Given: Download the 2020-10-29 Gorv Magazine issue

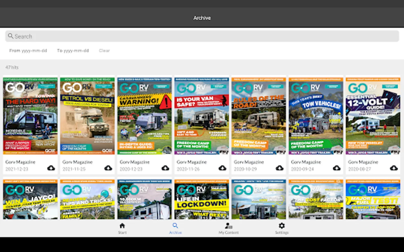Looking at the screenshot, I should tap(279, 168).
